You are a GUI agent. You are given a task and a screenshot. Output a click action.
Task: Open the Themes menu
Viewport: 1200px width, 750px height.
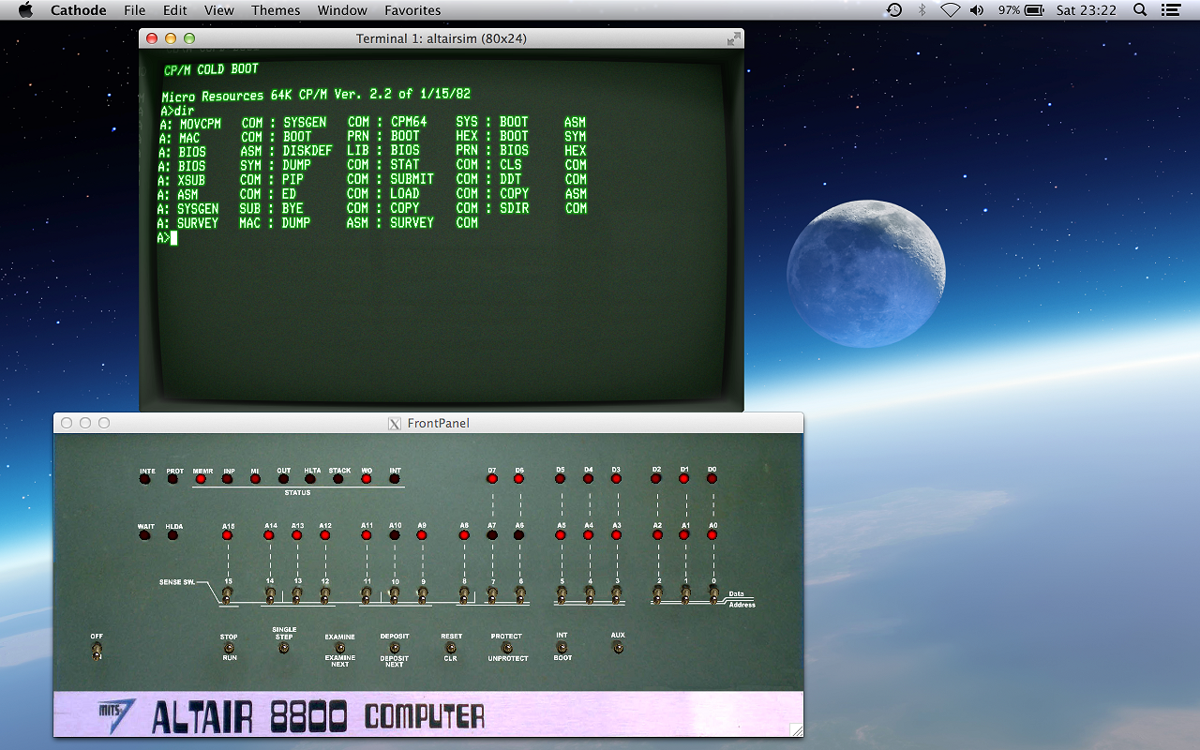(x=275, y=10)
